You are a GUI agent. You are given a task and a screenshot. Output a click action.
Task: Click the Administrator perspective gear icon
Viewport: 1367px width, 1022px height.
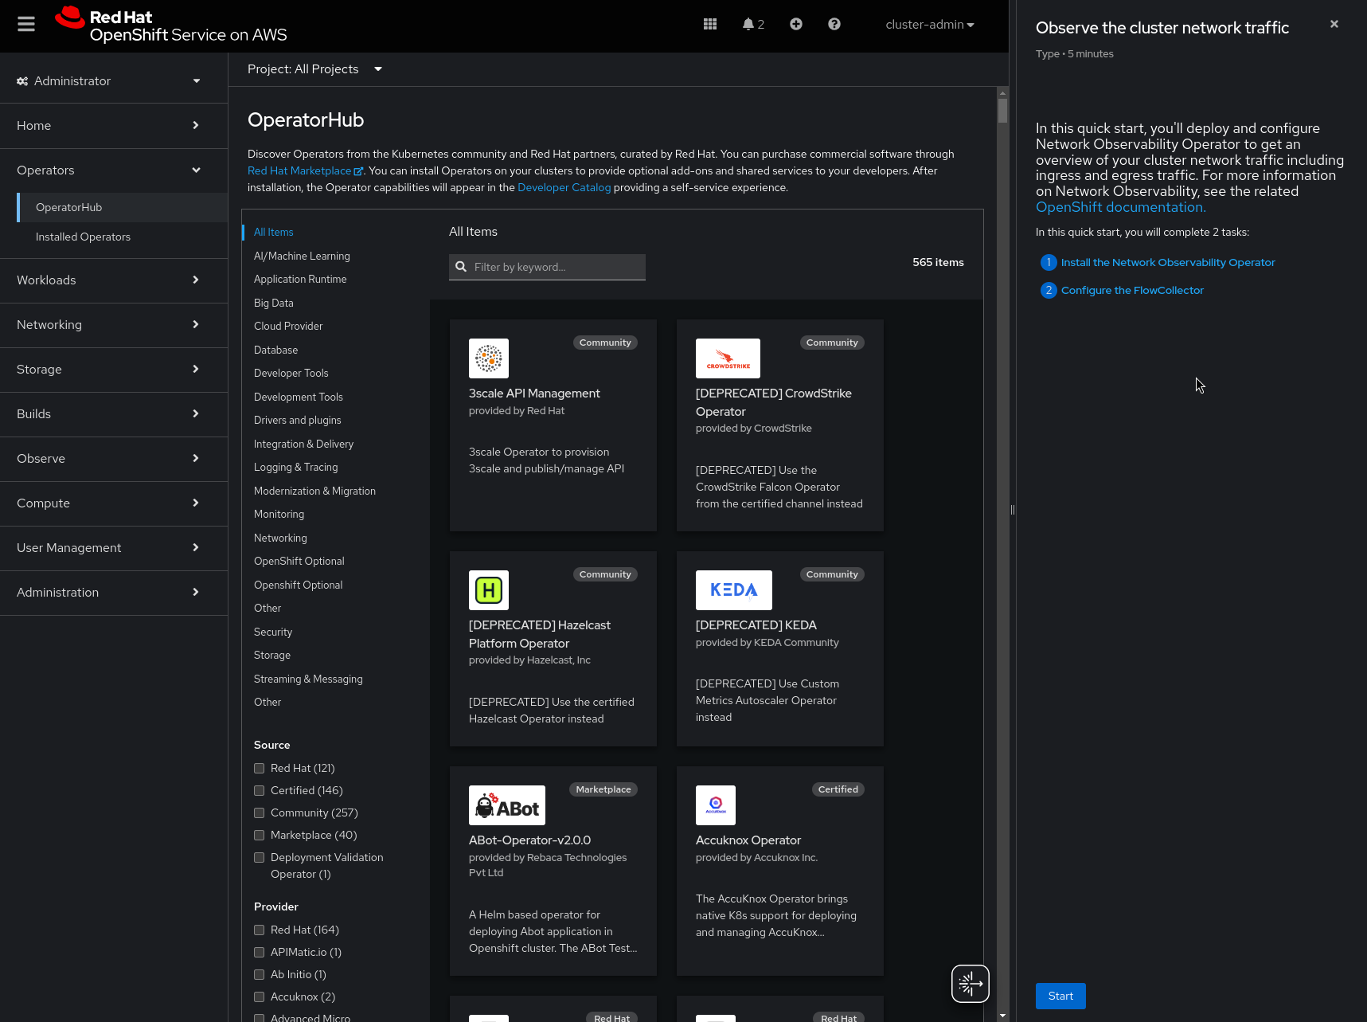(22, 81)
